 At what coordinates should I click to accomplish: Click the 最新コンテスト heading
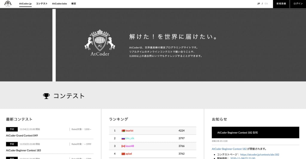pos(19,119)
